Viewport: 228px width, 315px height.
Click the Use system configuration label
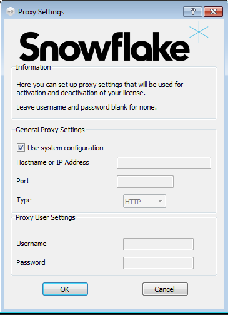point(66,148)
